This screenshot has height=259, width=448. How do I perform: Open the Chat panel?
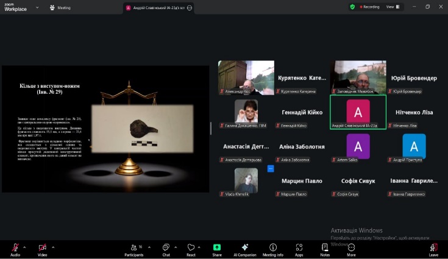click(x=166, y=248)
